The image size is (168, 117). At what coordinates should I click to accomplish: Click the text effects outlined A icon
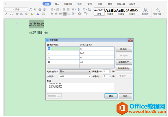click(x=26, y=14)
